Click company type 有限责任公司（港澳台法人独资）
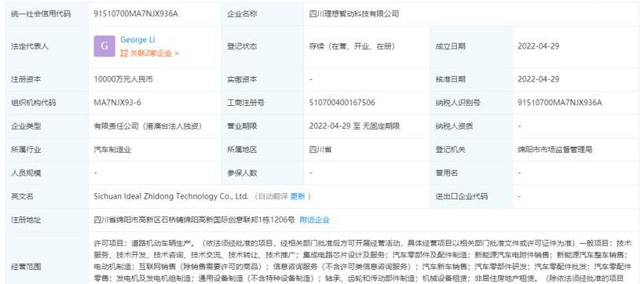The image size is (644, 284). 148,126
